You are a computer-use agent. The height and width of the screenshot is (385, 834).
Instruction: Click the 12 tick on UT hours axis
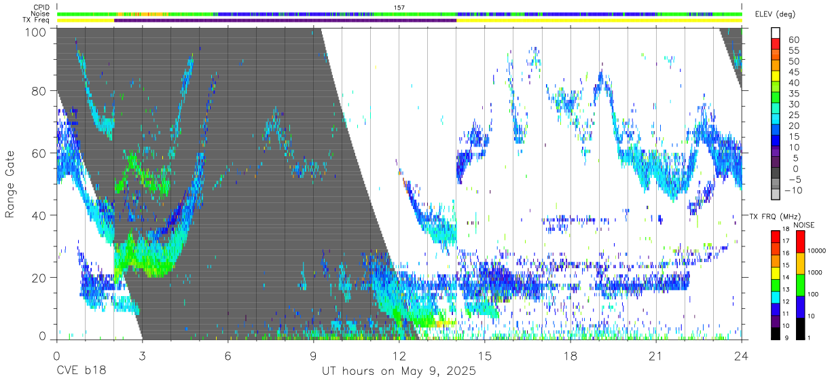tap(399, 355)
